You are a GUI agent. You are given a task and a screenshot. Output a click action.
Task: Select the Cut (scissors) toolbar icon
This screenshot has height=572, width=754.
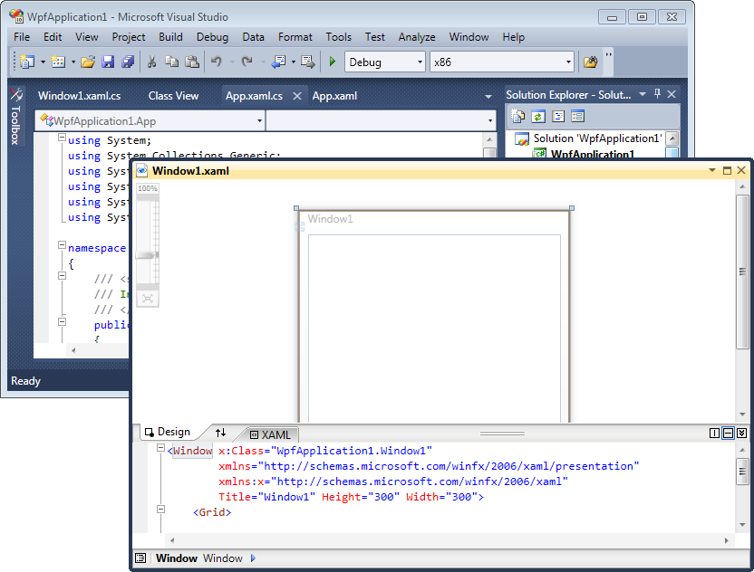(151, 62)
